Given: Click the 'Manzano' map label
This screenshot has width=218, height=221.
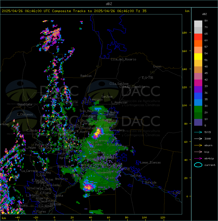Looking at the screenshot, I should pos(22,205).
